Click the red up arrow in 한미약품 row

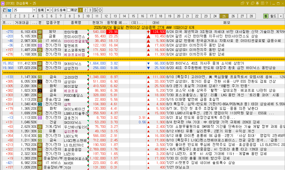tap(148, 32)
